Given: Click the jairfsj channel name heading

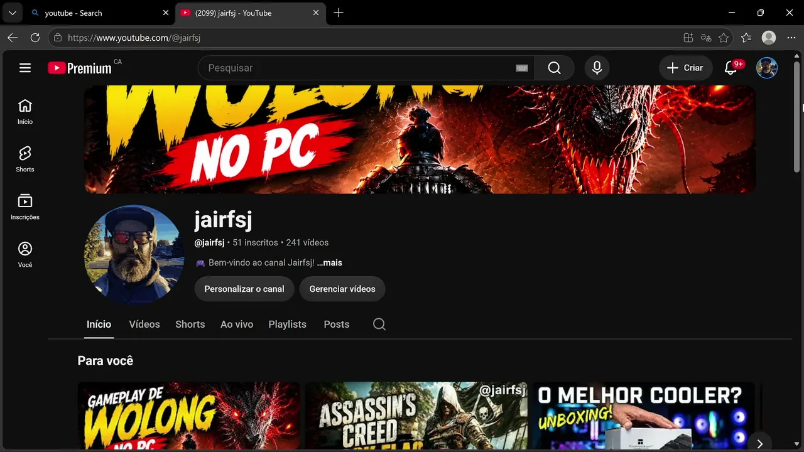Looking at the screenshot, I should [x=223, y=219].
